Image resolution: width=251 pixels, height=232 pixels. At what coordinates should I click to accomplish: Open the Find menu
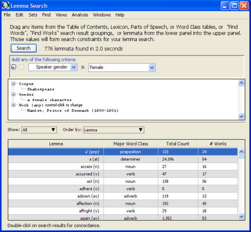(x=46, y=15)
